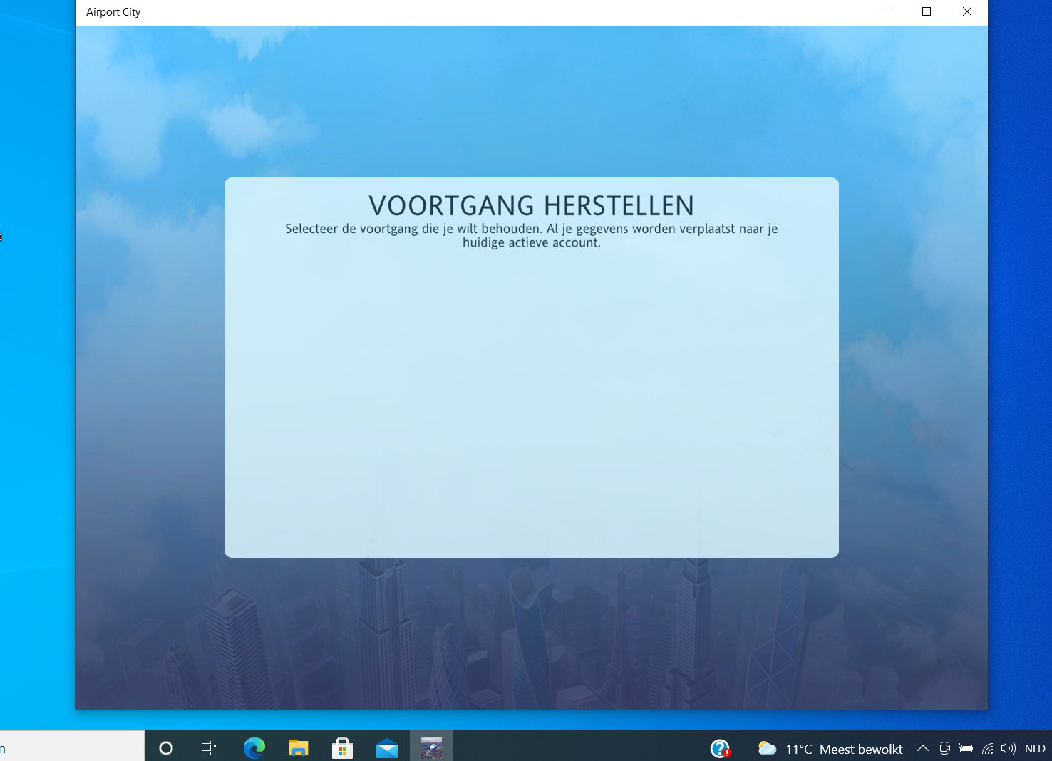The width and height of the screenshot is (1052, 761).
Task: Open the Mail app from the taskbar
Action: pos(387,749)
